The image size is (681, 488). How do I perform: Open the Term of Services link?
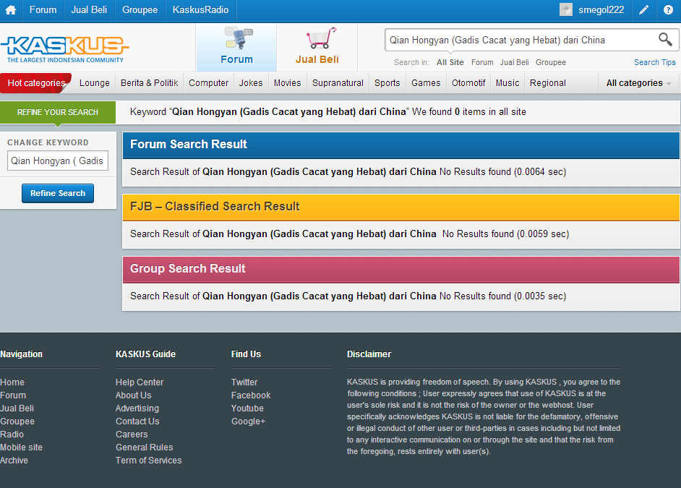(x=148, y=461)
